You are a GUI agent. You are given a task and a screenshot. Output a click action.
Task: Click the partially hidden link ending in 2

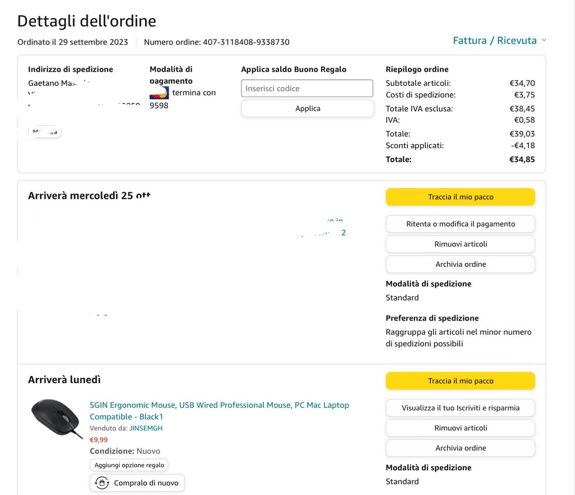click(343, 233)
